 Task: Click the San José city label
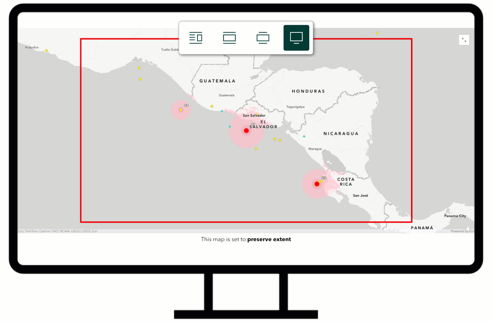[x=361, y=196]
